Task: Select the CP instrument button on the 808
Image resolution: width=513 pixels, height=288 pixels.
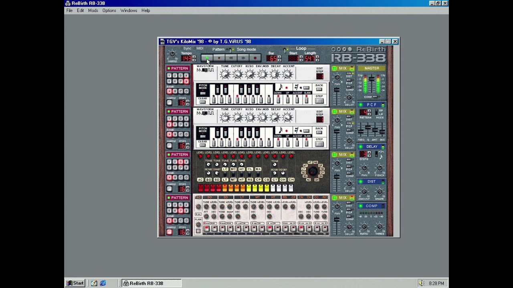Action: pyautogui.click(x=258, y=180)
